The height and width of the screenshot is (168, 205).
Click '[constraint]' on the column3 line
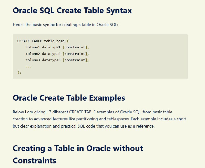pos(75,60)
